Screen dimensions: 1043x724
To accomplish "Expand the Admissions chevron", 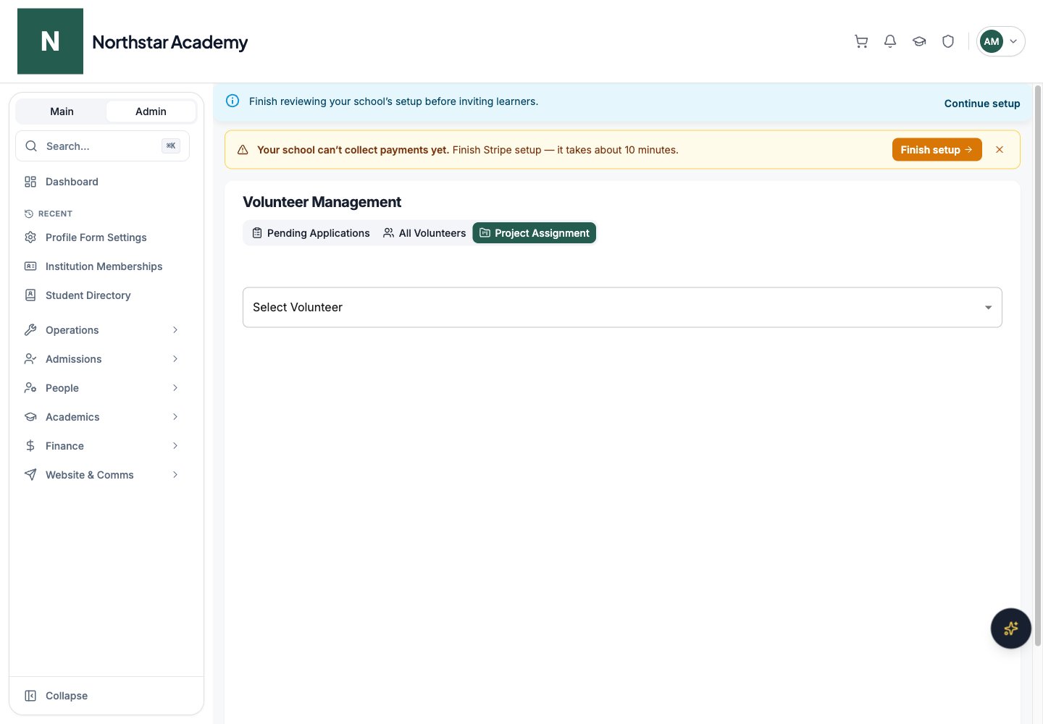I will (x=175, y=359).
